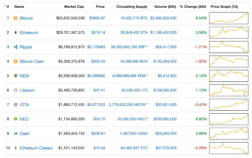The height and width of the screenshot is (158, 252).
Task: Click supply 16,502,775 BTC
Action: point(134,18)
